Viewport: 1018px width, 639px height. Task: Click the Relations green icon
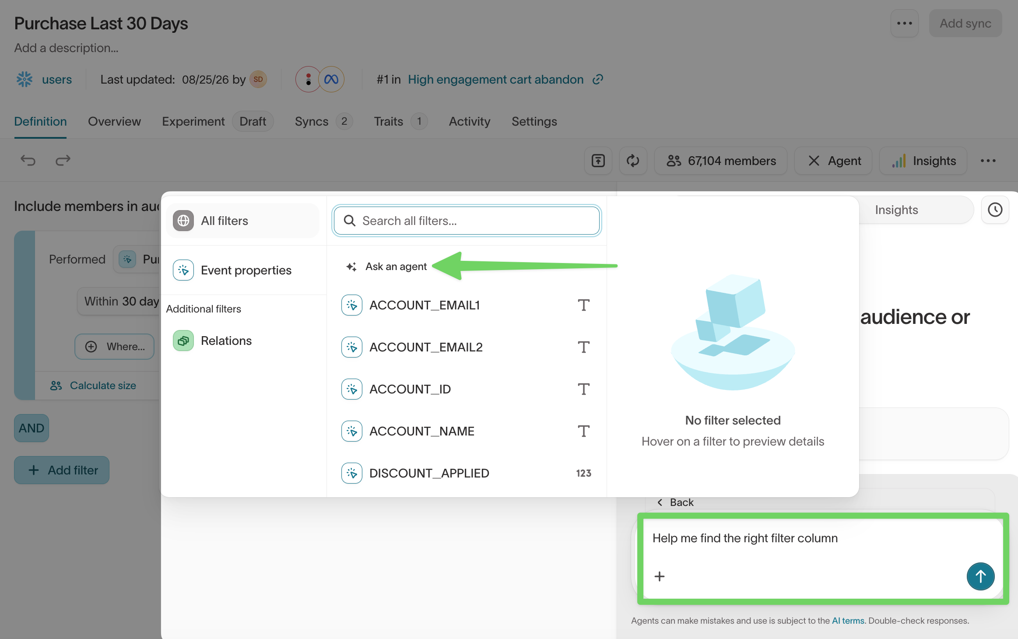click(183, 341)
